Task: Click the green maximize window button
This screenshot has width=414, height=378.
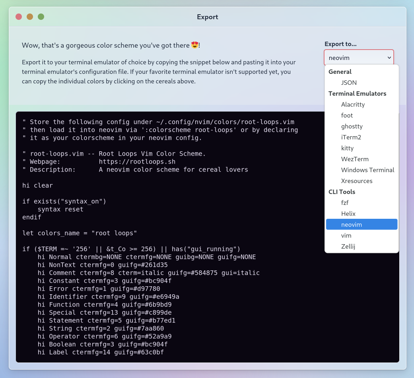Action: tap(41, 17)
